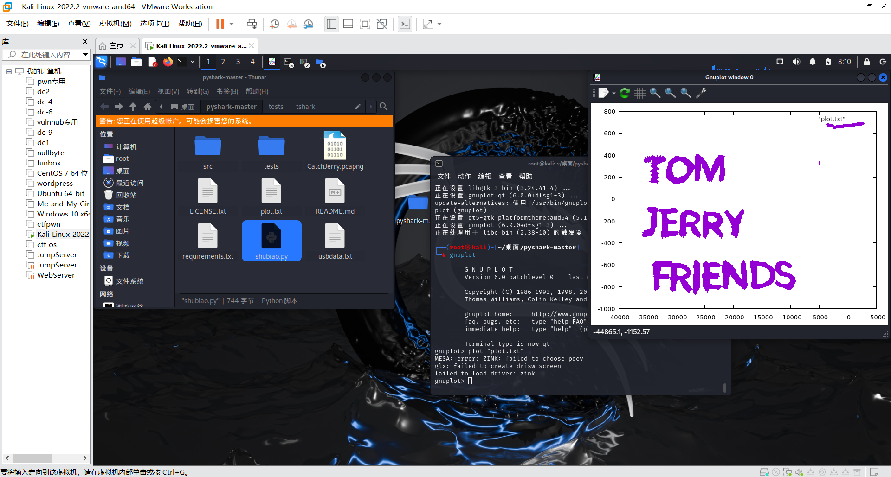Switch to workspace 2 in Kali panel

point(223,62)
